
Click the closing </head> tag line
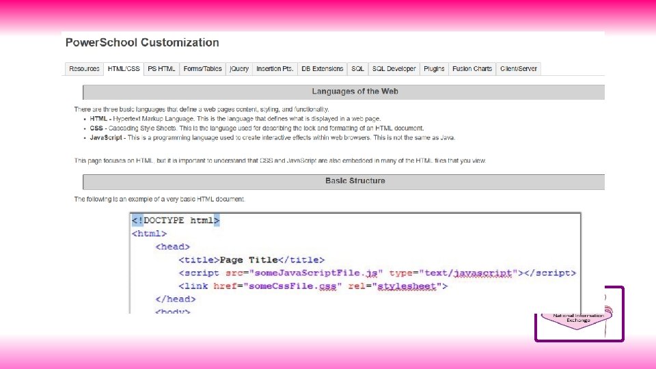point(176,299)
